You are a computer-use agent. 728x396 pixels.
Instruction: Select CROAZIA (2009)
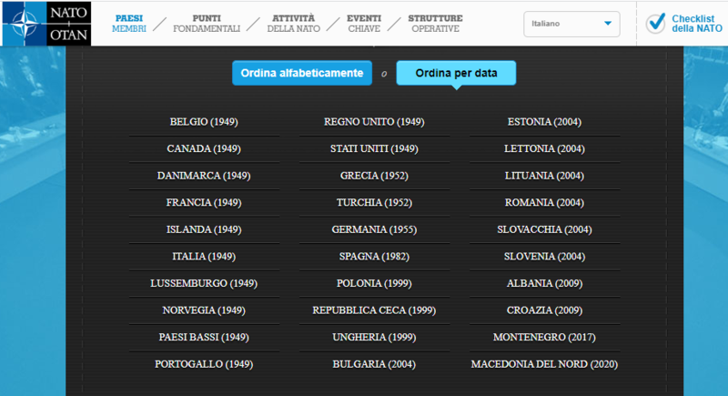click(x=544, y=310)
